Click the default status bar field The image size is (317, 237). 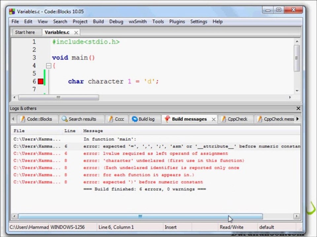(267, 227)
